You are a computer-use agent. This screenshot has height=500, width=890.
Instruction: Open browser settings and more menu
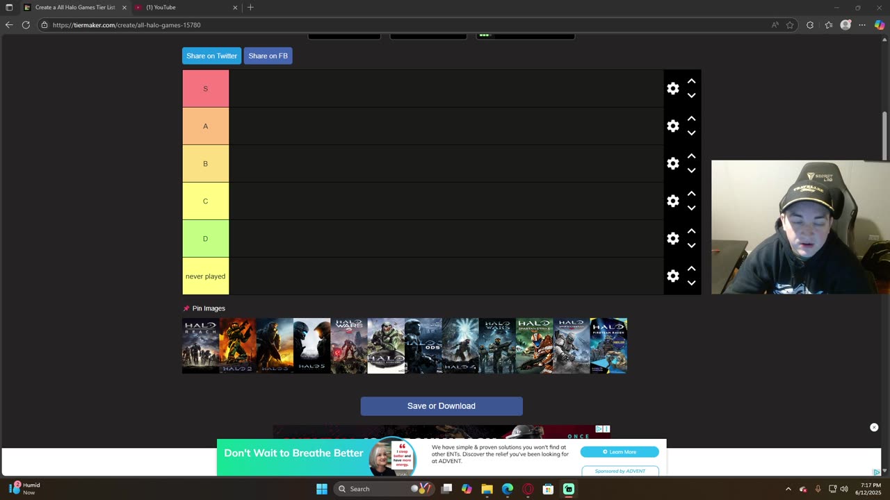[862, 25]
